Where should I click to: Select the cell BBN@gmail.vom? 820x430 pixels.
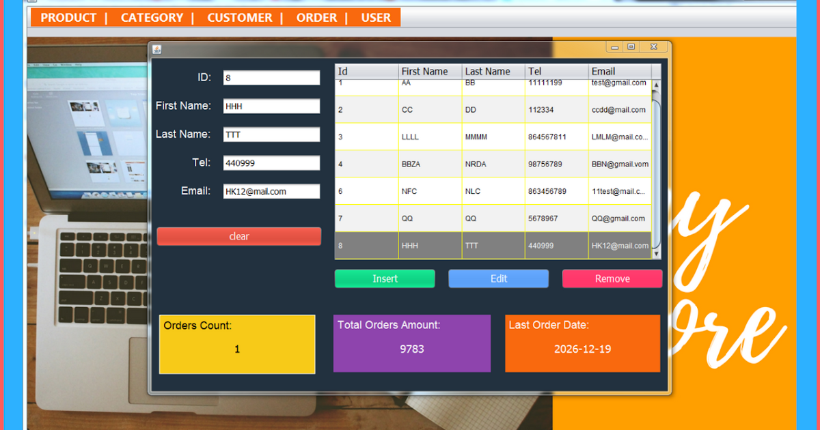620,164
